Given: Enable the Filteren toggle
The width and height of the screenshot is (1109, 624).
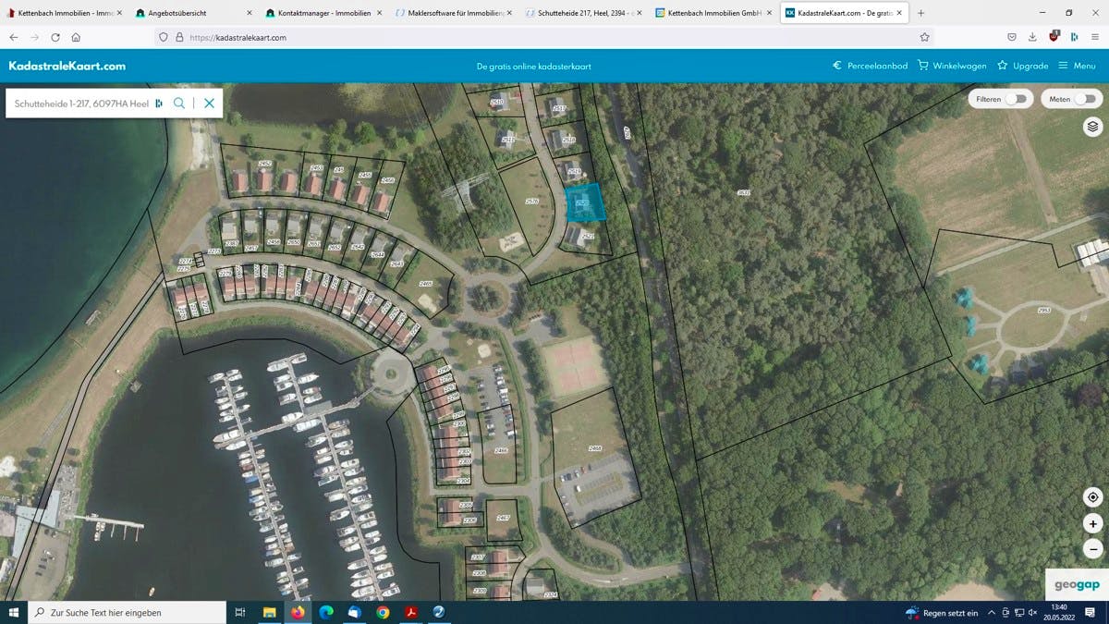Looking at the screenshot, I should [1016, 99].
